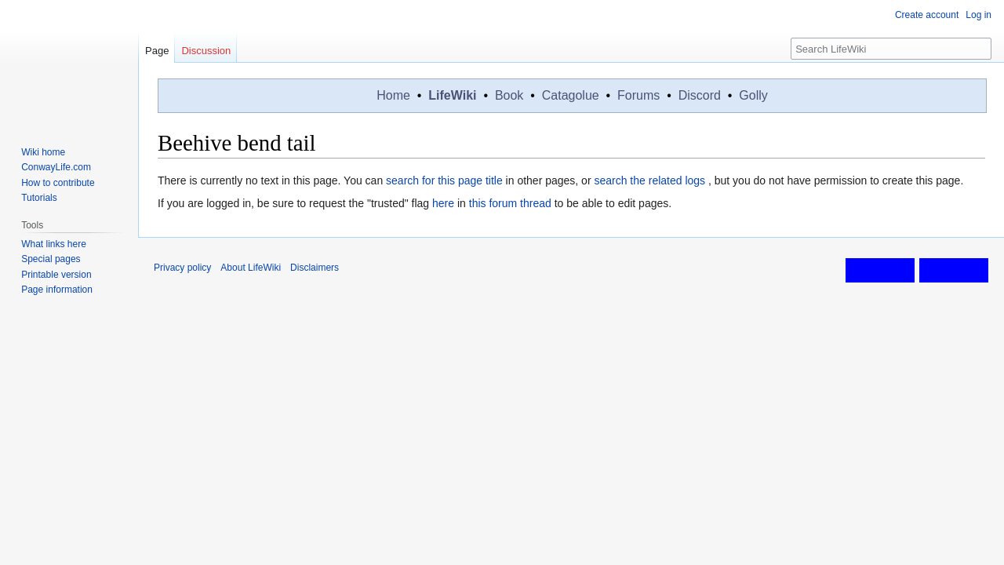This screenshot has width=1004, height=565.
Task: Open the Create account link
Action: [x=926, y=15]
